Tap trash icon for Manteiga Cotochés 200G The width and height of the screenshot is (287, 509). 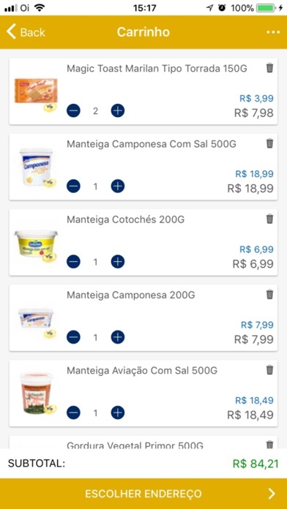coord(269,219)
